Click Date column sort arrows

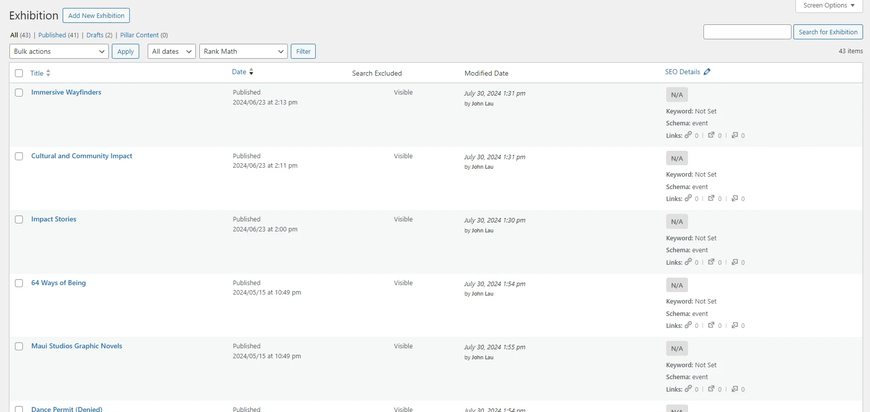[x=251, y=72]
